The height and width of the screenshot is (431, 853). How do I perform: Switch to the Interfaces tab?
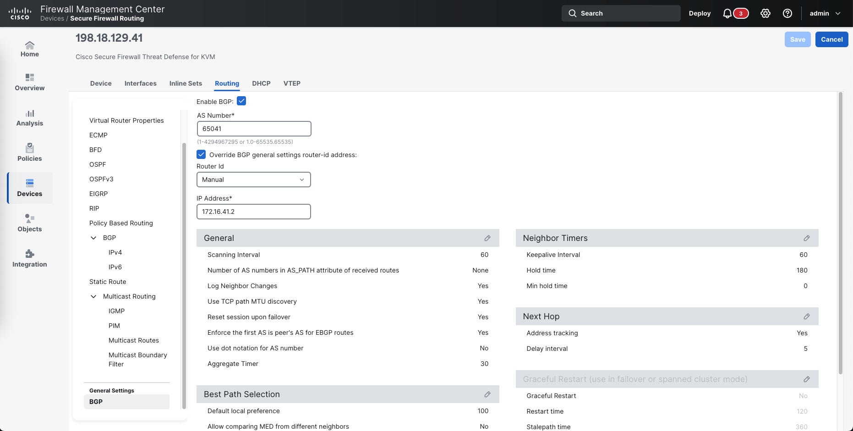click(140, 83)
